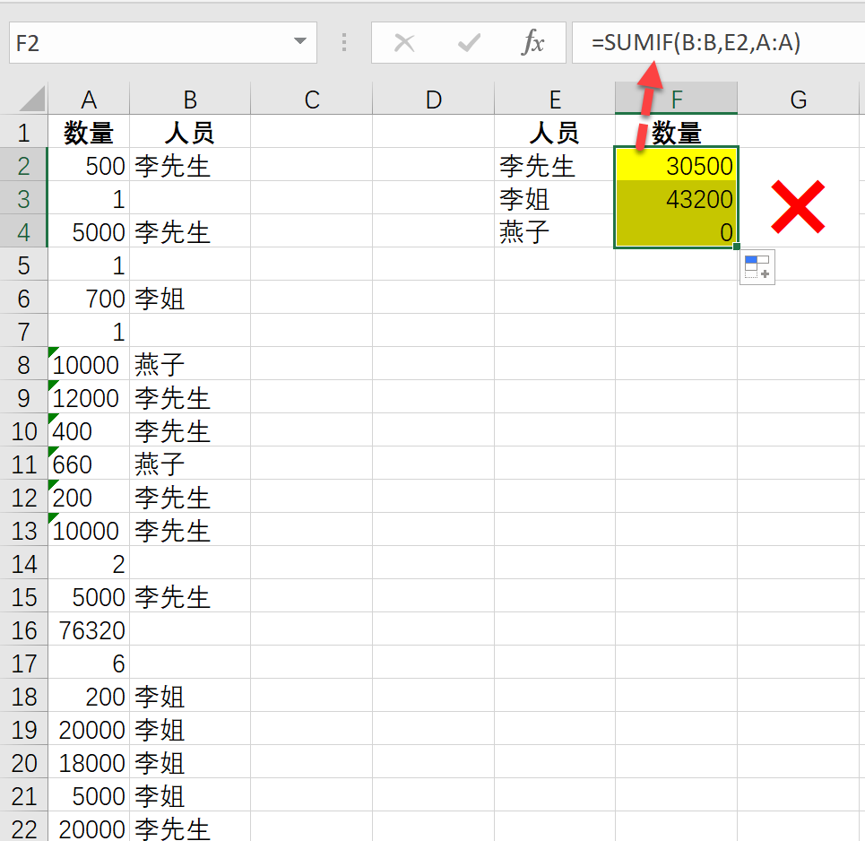Click cell B19 with 李姐
865x841 pixels.
pyautogui.click(x=190, y=730)
